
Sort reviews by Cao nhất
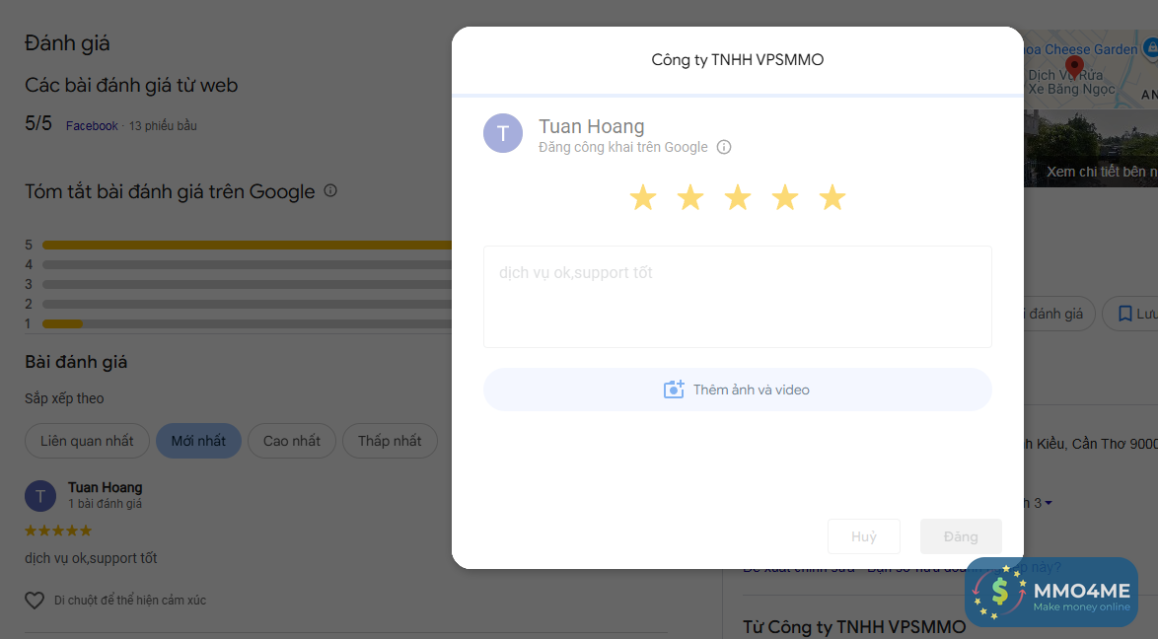point(292,441)
